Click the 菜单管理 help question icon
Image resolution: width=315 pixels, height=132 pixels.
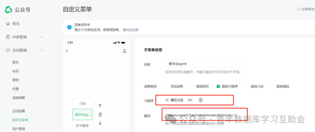pyautogui.click(x=299, y=9)
